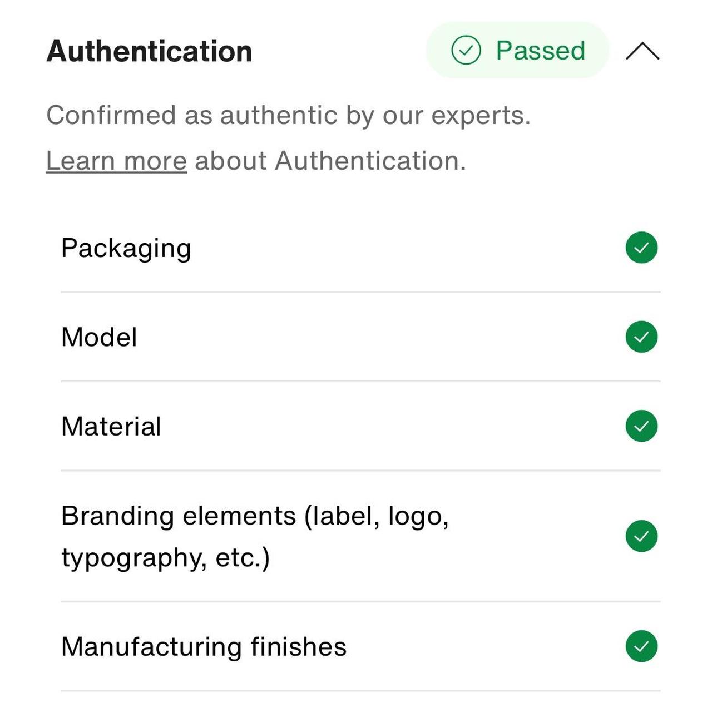This screenshot has width=712, height=712.
Task: Click the 'about Authentication.' text after the link
Action: pyautogui.click(x=330, y=161)
